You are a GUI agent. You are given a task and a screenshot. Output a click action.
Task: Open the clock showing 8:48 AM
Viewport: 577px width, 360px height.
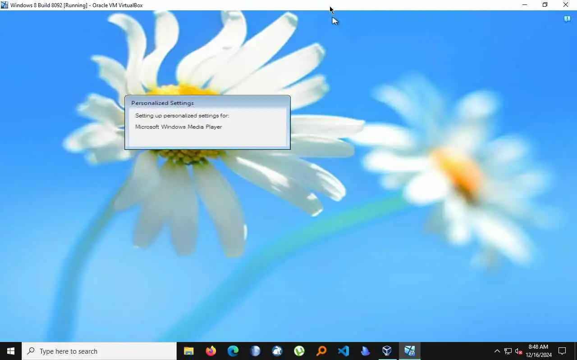point(538,351)
